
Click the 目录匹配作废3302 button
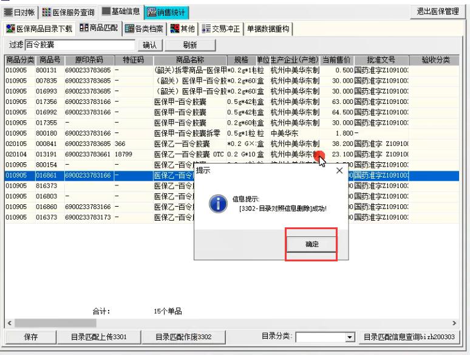[x=183, y=337]
